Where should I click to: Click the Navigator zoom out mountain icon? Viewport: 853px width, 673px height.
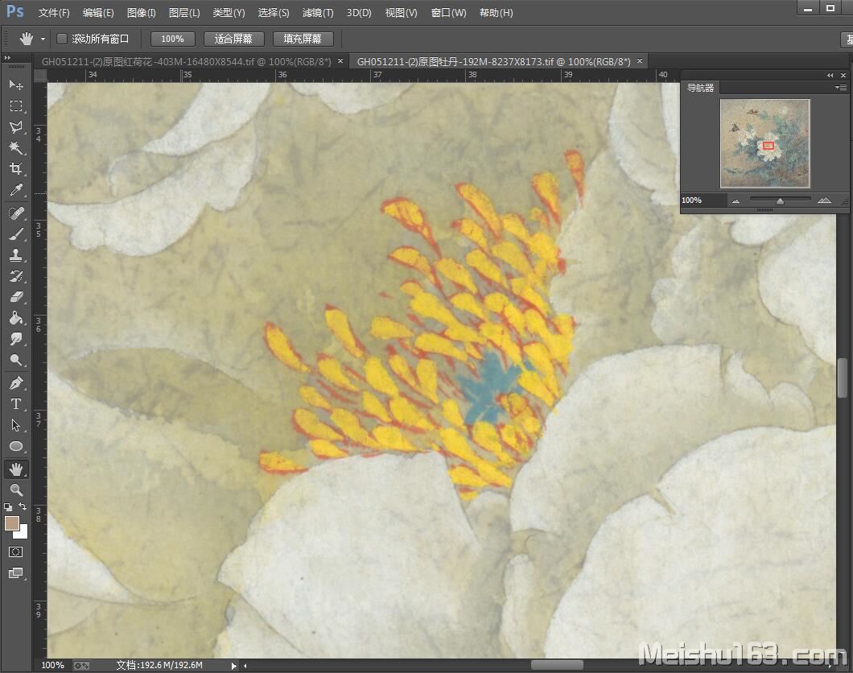pos(736,200)
